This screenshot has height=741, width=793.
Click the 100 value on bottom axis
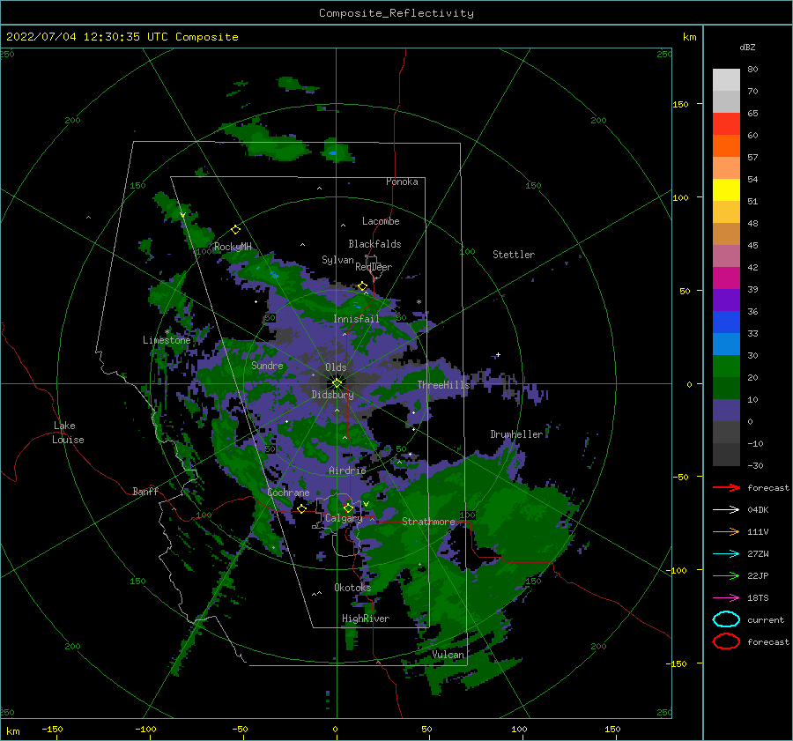point(519,729)
